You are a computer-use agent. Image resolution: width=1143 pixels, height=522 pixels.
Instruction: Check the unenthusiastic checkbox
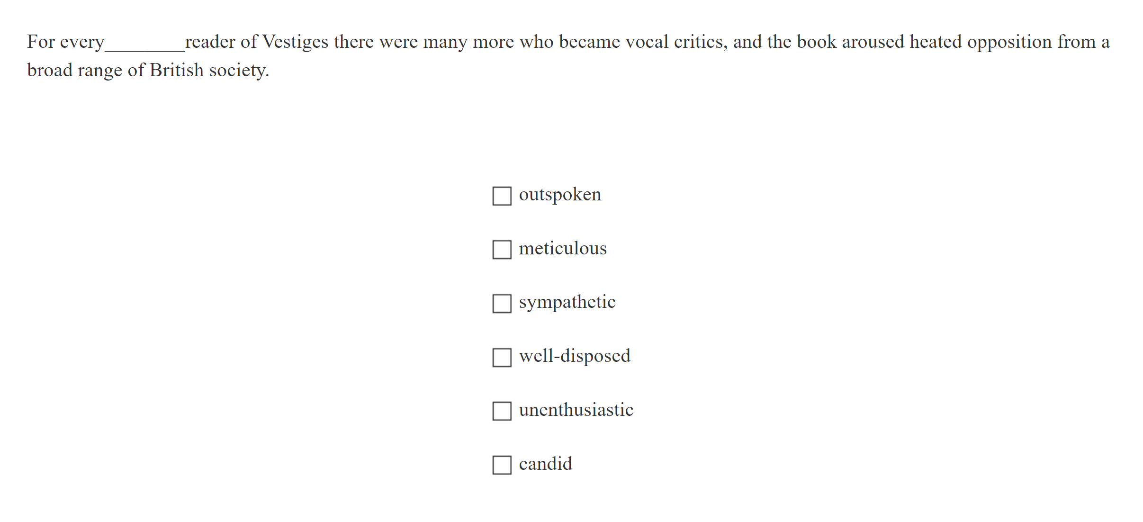[502, 412]
